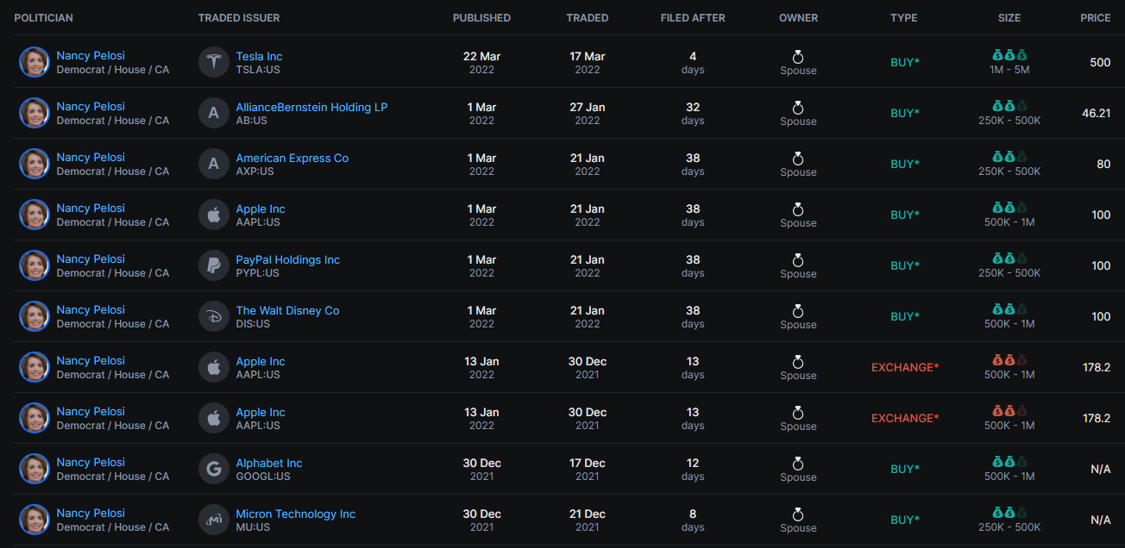Image resolution: width=1125 pixels, height=548 pixels.
Task: Click the price value 80
Action: (x=1103, y=164)
